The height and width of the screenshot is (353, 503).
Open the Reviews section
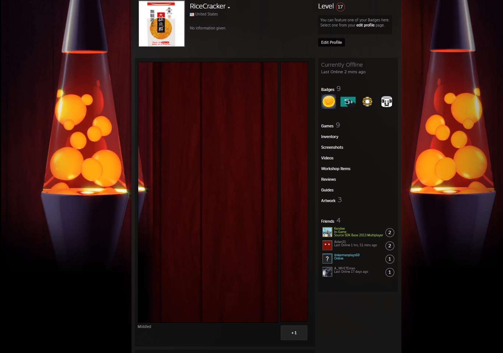click(x=328, y=179)
